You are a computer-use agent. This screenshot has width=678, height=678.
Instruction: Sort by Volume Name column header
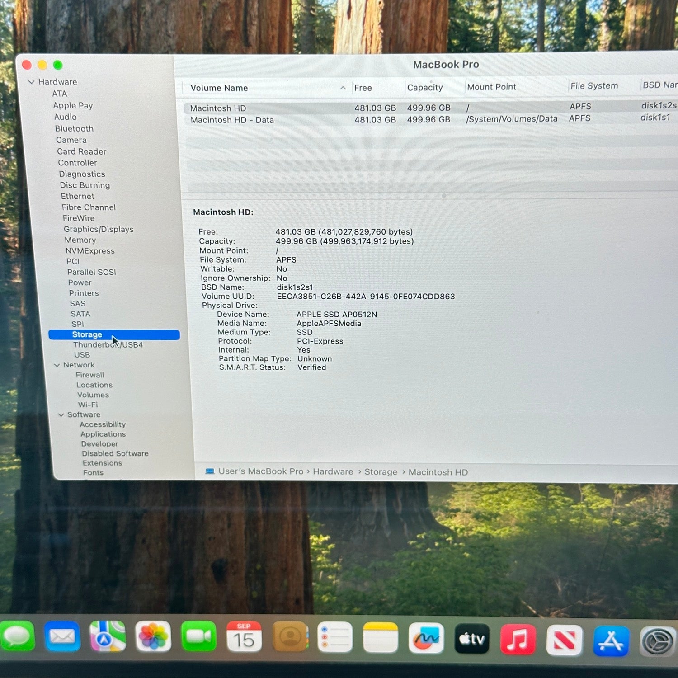click(x=219, y=88)
